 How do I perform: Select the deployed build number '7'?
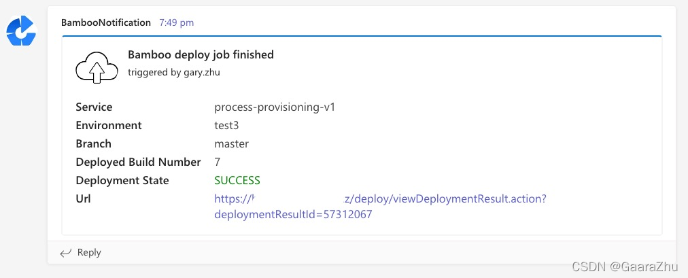[x=217, y=162]
